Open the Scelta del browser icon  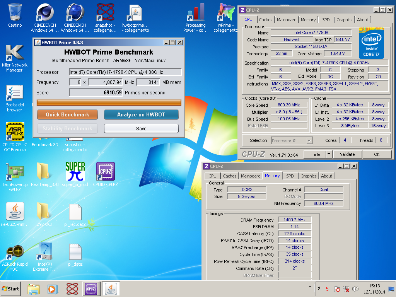15,98
